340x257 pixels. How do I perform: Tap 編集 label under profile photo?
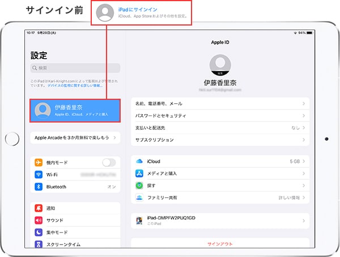click(x=220, y=74)
